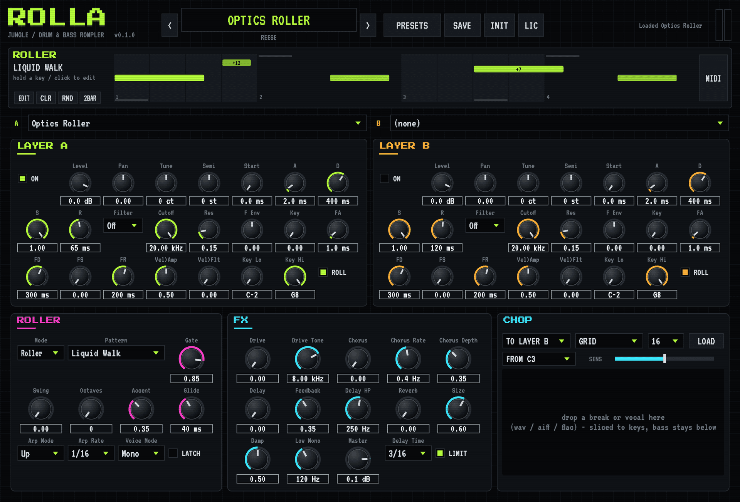
Task: Open the GRID chop mode dropdown
Action: (609, 341)
